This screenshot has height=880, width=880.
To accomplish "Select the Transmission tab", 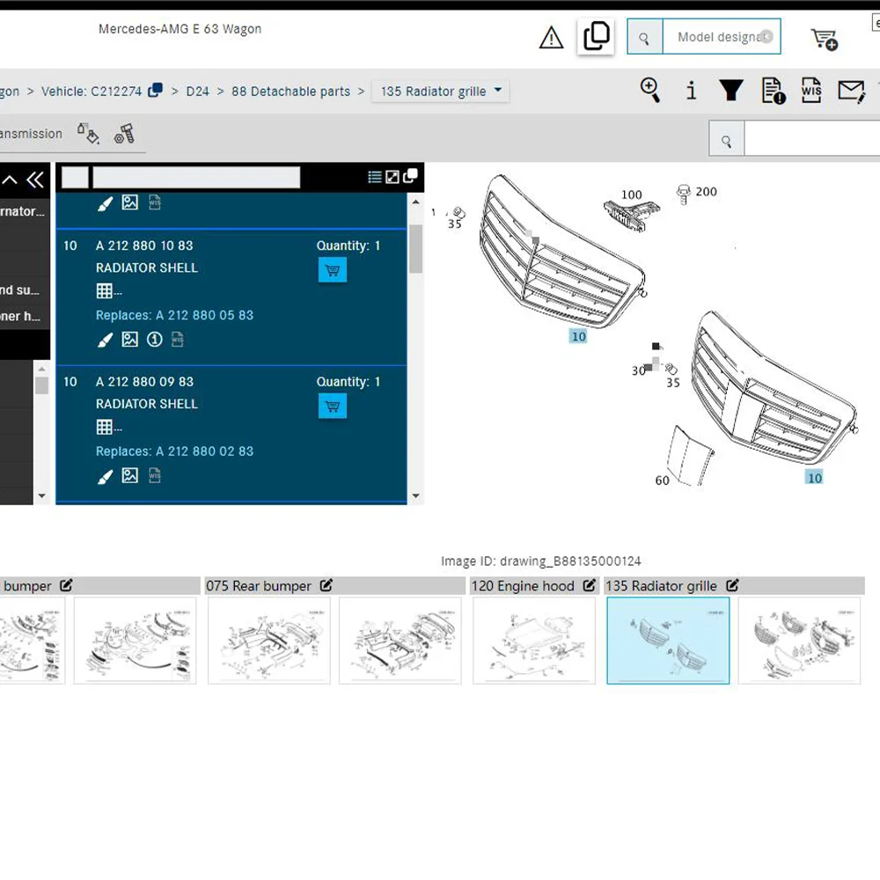I will click(x=31, y=134).
